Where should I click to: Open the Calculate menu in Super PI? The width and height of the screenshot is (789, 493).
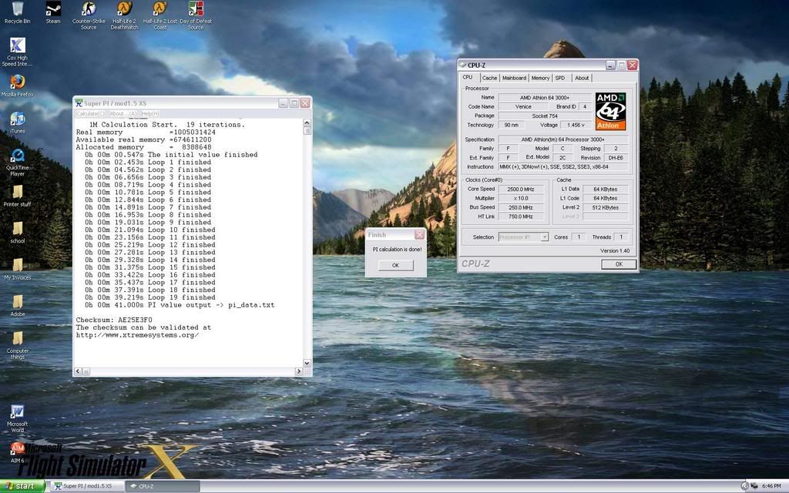91,114
